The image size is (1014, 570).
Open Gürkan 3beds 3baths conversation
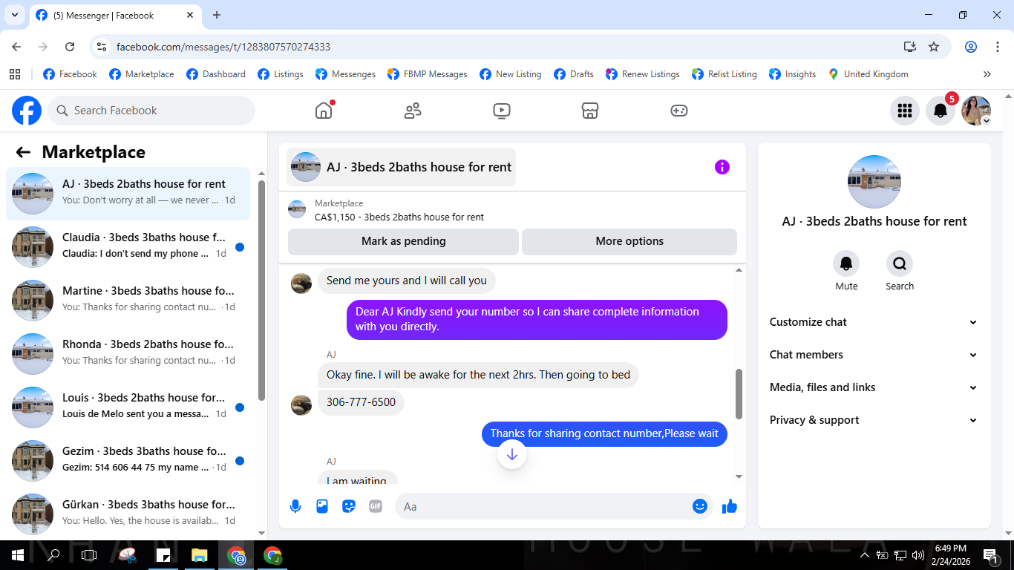(128, 514)
